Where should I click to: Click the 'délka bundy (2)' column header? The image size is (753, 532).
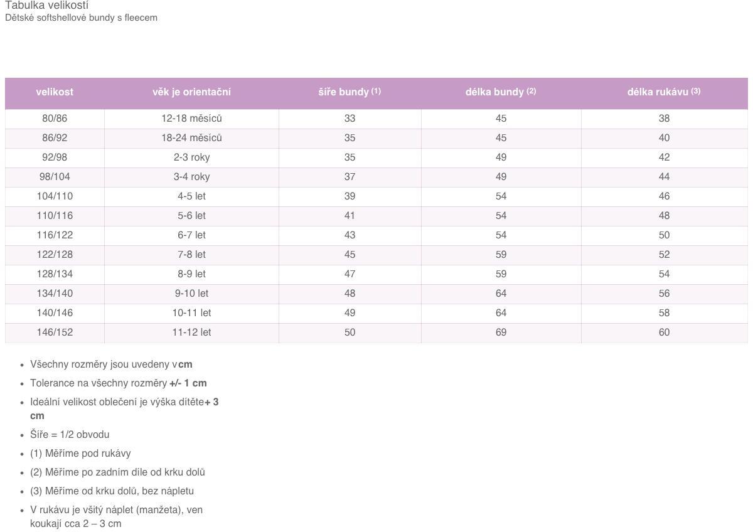click(501, 92)
